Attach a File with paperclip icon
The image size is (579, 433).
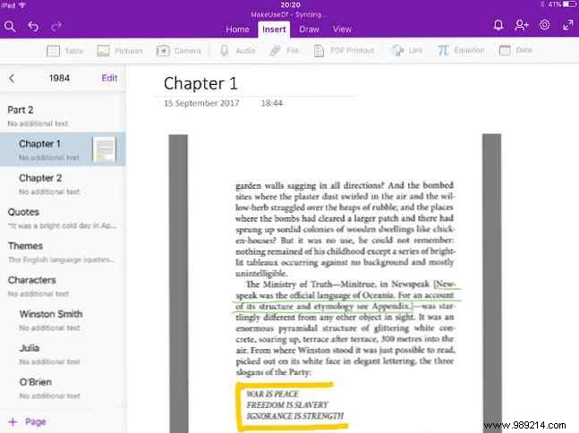tap(284, 51)
